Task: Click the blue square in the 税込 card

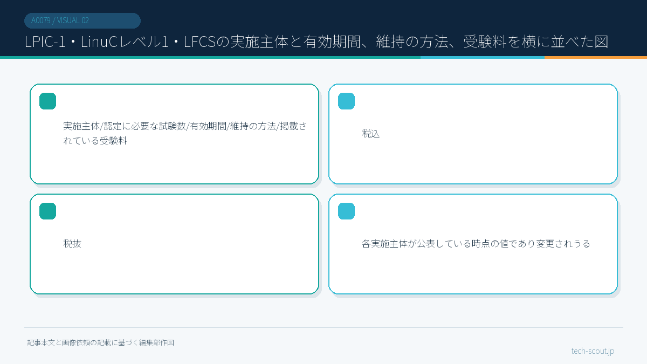Action: coord(346,101)
